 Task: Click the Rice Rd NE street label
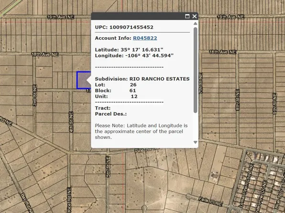point(69,200)
